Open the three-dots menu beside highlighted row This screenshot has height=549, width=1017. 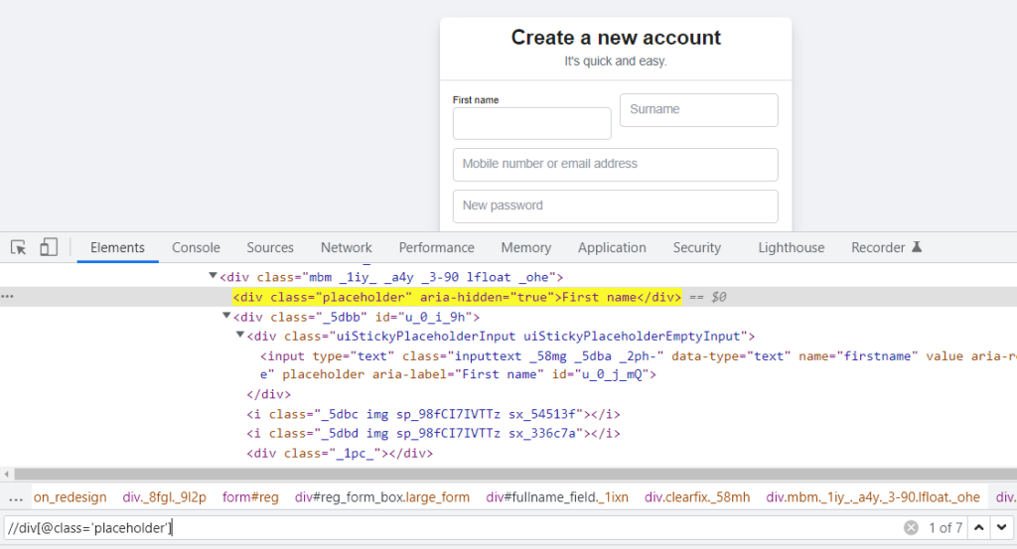coord(8,297)
